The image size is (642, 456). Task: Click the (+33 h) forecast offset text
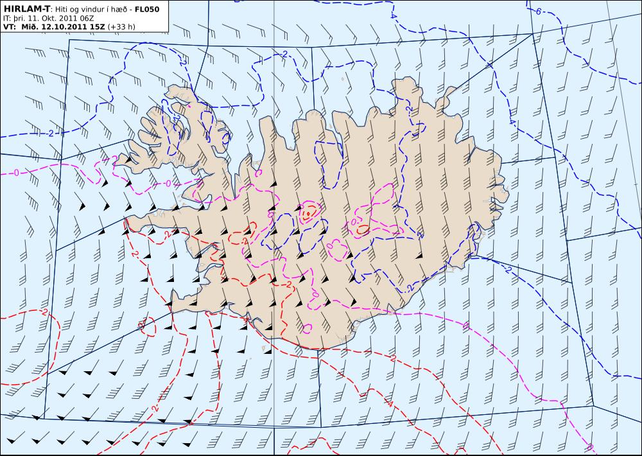[121, 26]
